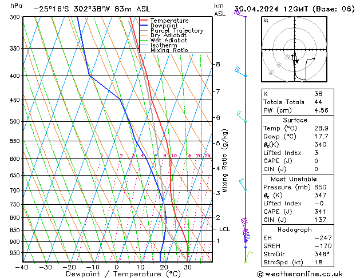Click the EH value -247
Screen dimensions: 360x278
tap(323, 238)
